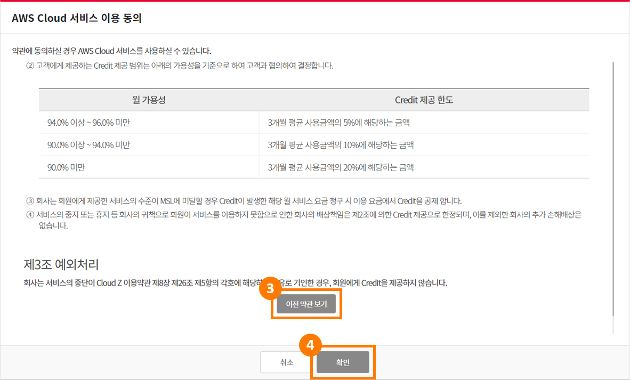Click clause ④ about 회사의 배상책임
This screenshot has width=630, height=380.
304,220
